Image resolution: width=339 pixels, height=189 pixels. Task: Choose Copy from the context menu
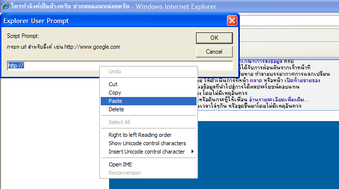coord(148,93)
